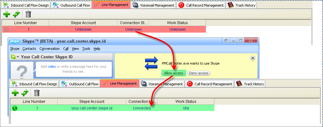Click the green phone icon in connected row
323x127 pixels.
click(14, 108)
